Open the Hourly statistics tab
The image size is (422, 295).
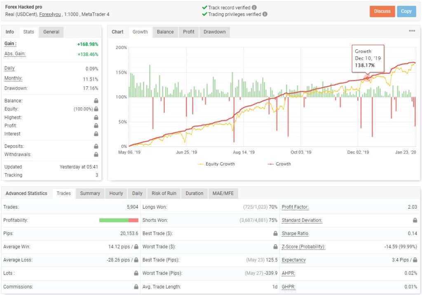[x=116, y=193]
